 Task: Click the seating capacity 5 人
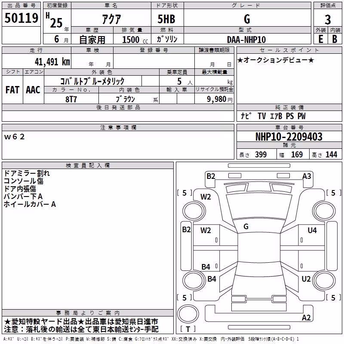coord(184,82)
